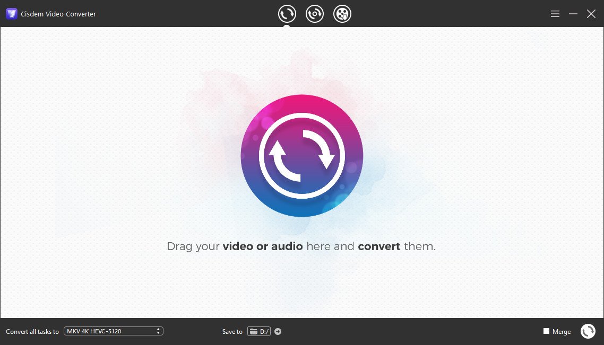The width and height of the screenshot is (604, 345).
Task: Open the MKV 4K HEVC-5120 format dropdown
Action: [x=113, y=331]
